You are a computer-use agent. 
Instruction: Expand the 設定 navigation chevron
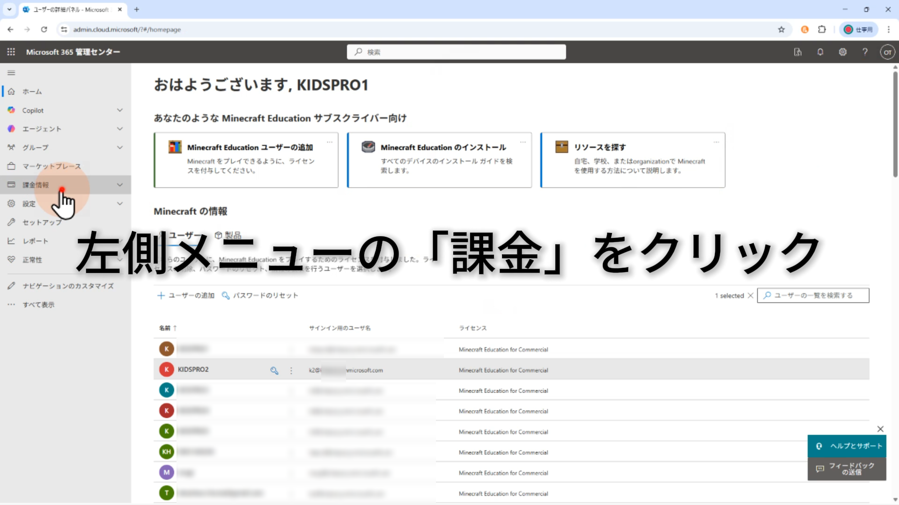(x=120, y=203)
